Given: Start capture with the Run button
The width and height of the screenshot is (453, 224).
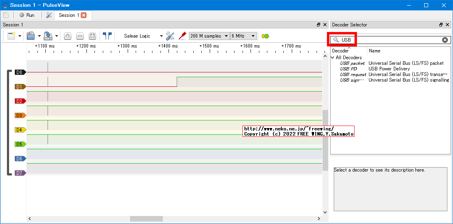Looking at the screenshot, I should pyautogui.click(x=27, y=15).
